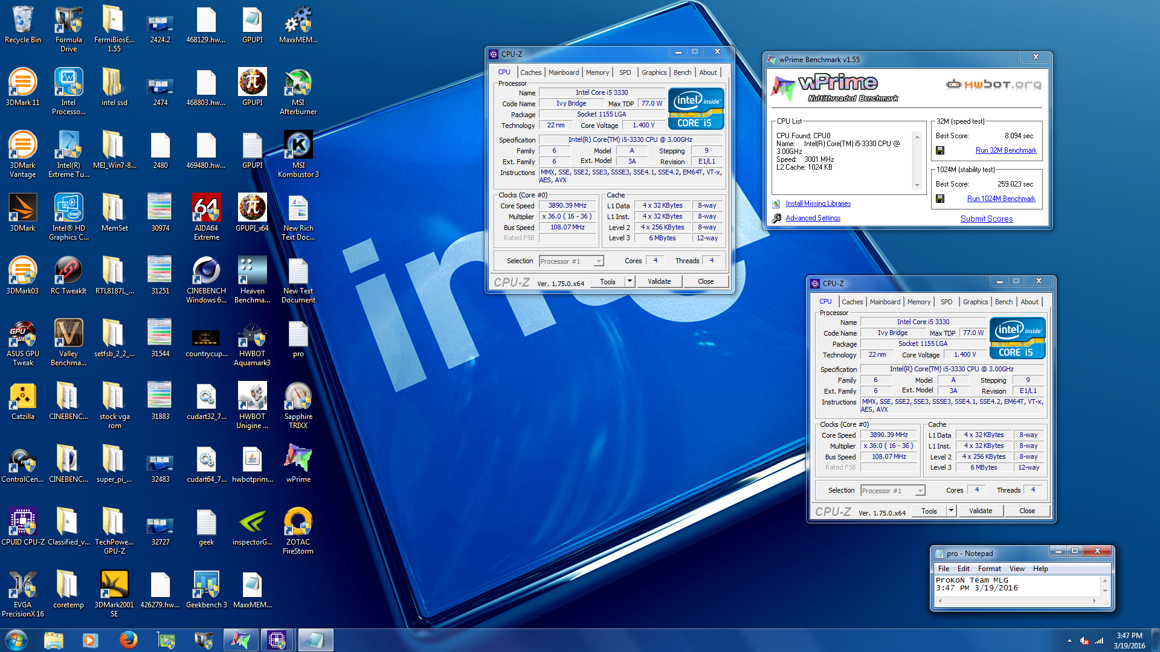
Task: Launch Intel Extreme Tuning utility icon
Action: point(69,155)
